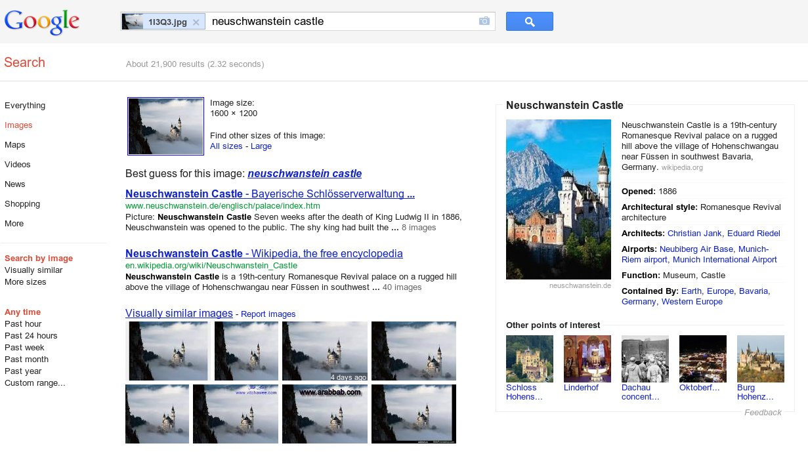The height and width of the screenshot is (454, 808).
Task: Click inside the search text field
Action: pyautogui.click(x=341, y=22)
